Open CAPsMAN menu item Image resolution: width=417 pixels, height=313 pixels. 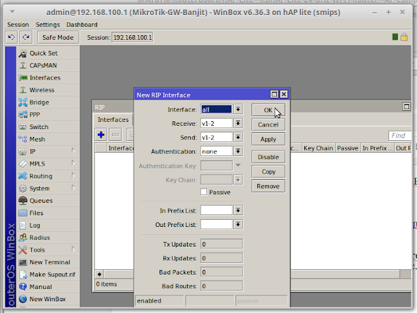(48, 65)
